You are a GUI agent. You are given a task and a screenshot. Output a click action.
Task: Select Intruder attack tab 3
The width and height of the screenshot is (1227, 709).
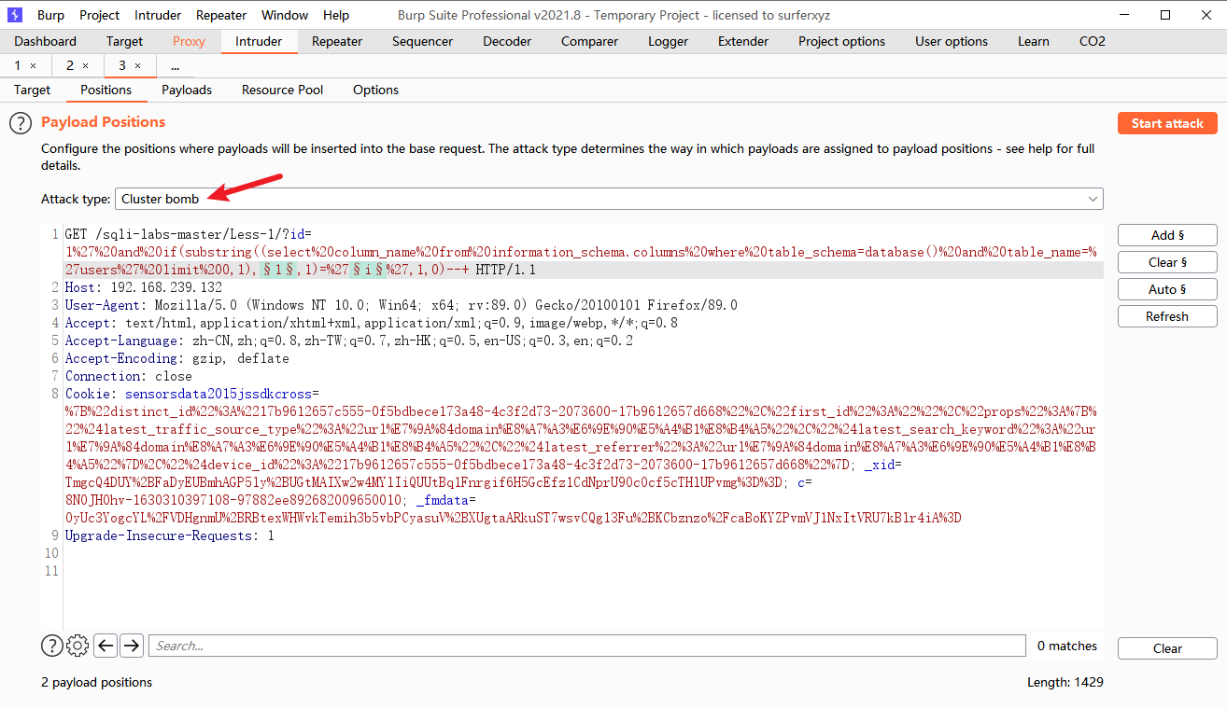coord(122,65)
